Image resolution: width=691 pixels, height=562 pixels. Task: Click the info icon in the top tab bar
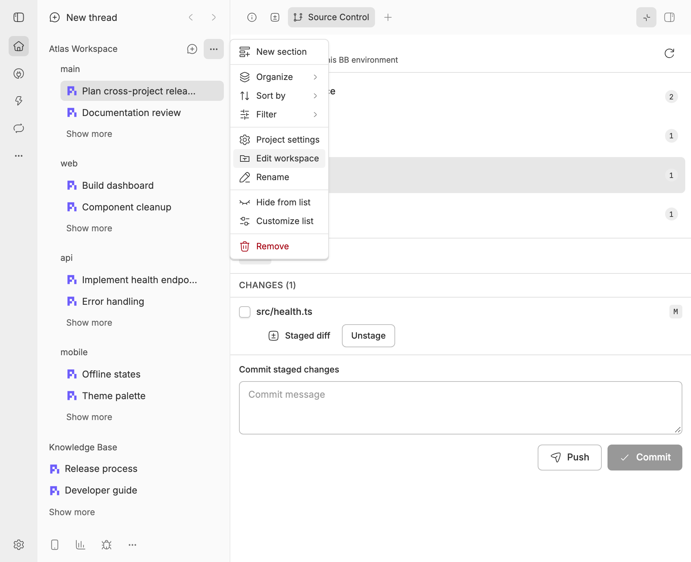pos(252,17)
